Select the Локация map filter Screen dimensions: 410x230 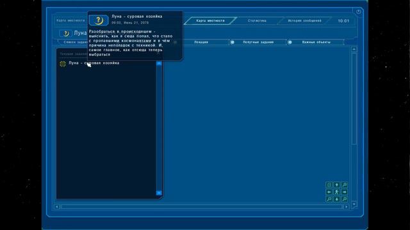(x=201, y=42)
